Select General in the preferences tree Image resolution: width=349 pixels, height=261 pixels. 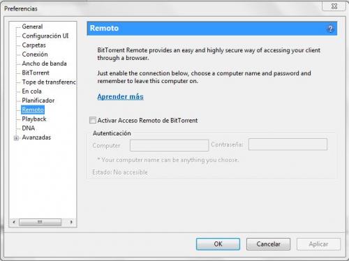click(32, 27)
